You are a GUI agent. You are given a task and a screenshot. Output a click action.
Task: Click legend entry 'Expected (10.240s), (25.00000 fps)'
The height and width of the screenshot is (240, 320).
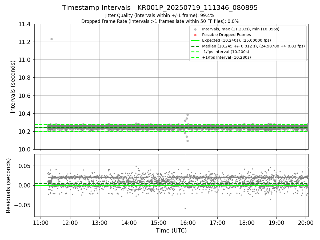click(x=237, y=40)
